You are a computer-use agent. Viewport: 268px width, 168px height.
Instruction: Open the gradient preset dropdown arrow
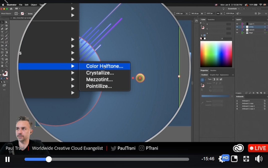click(x=205, y=80)
